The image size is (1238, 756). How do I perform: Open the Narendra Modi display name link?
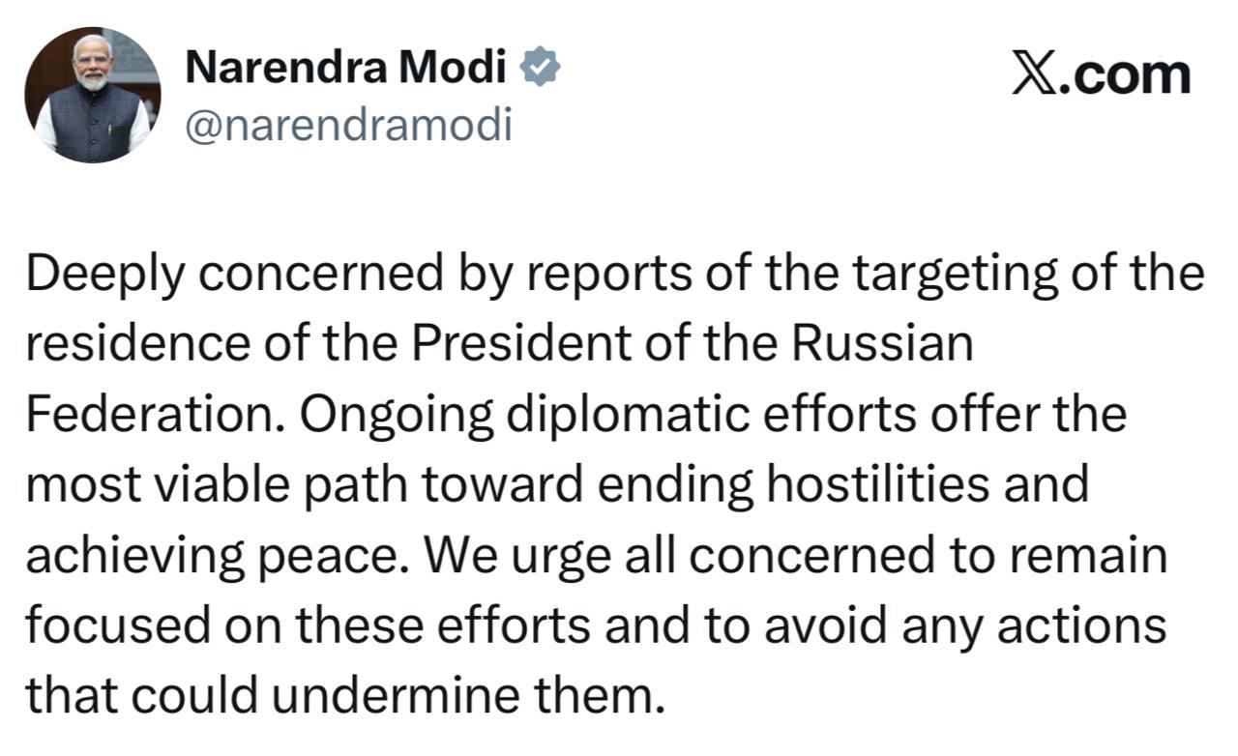[344, 68]
